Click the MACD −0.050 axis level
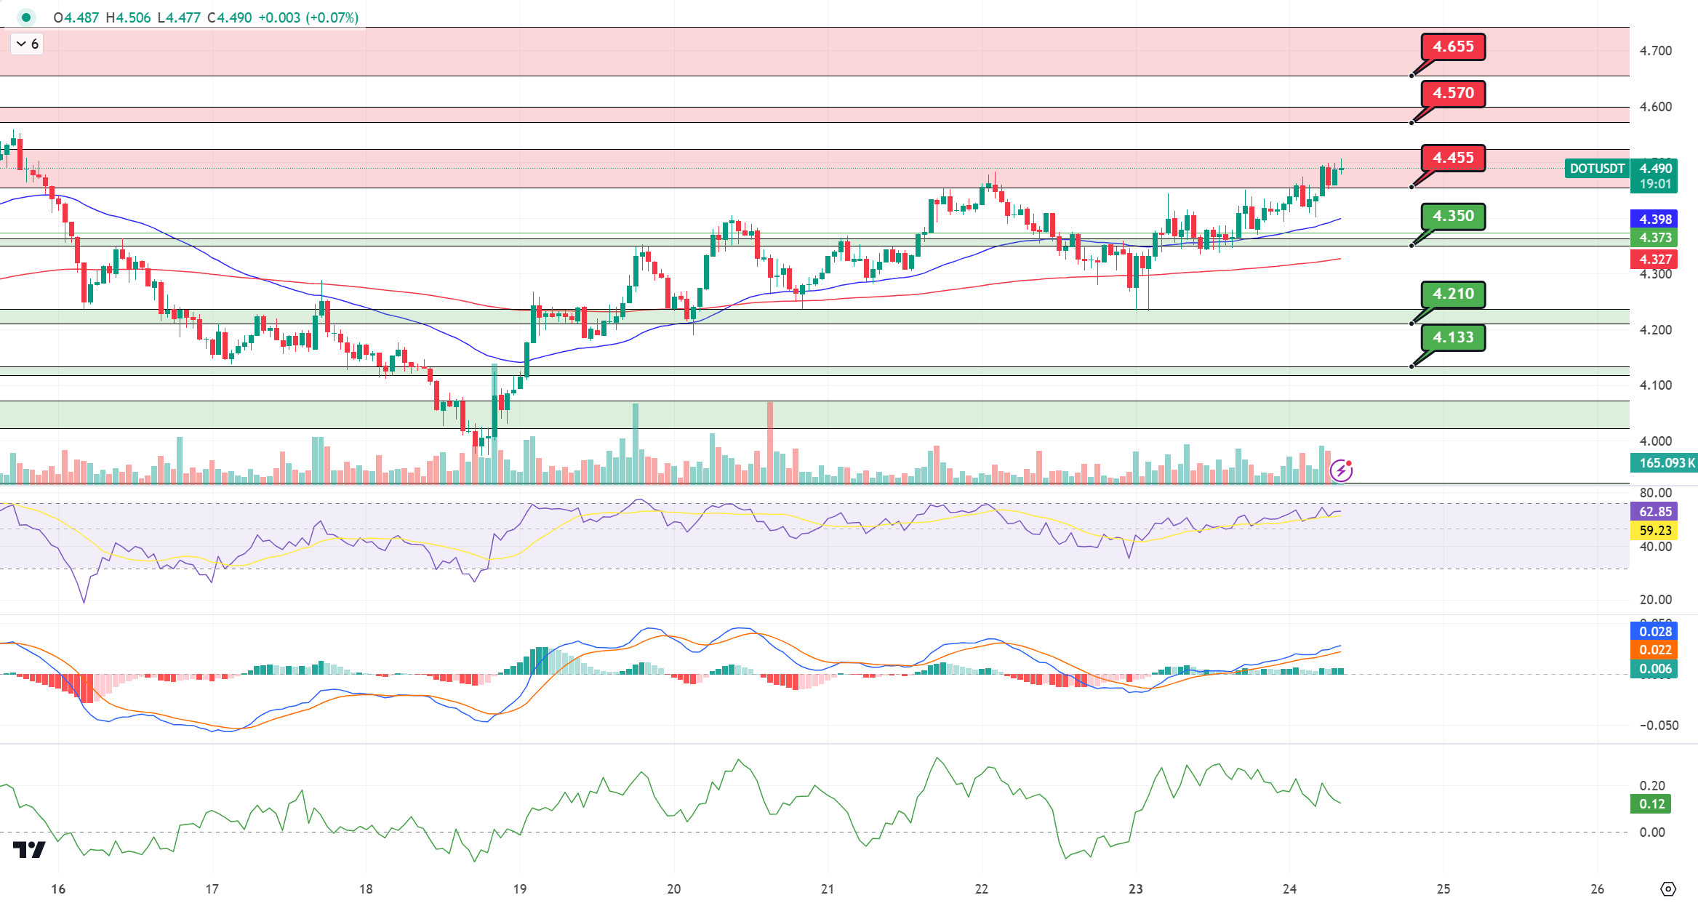The height and width of the screenshot is (903, 1698). tap(1658, 726)
